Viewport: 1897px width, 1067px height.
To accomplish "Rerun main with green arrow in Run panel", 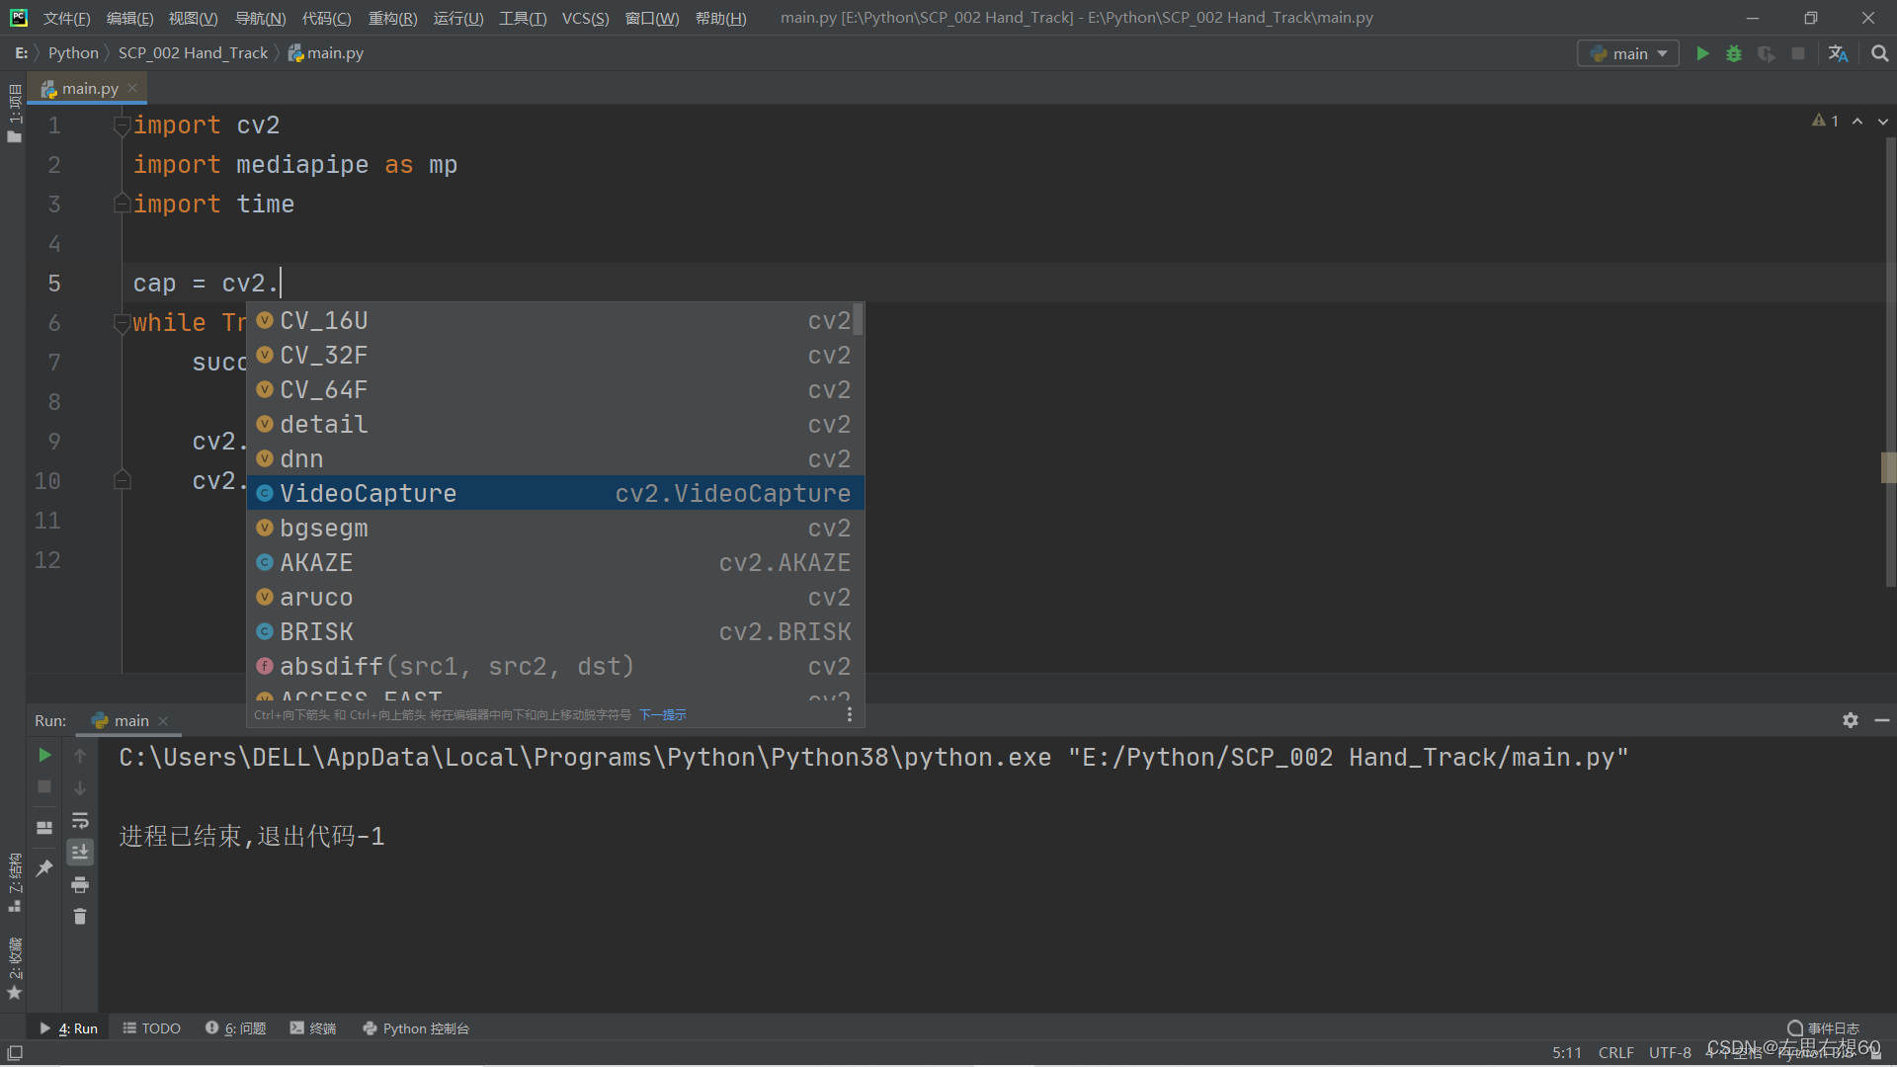I will [44, 755].
